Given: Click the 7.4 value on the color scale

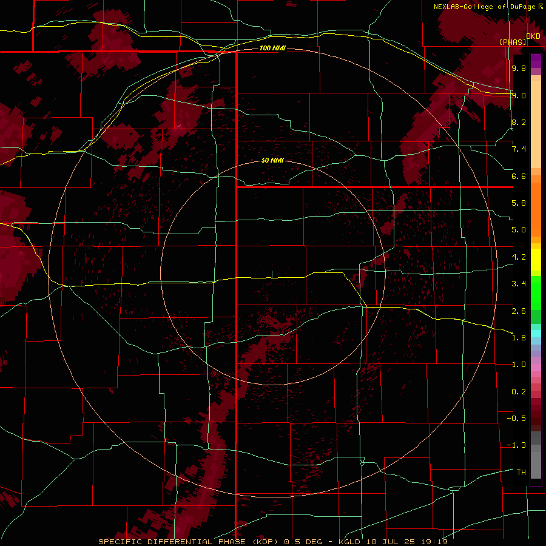Looking at the screenshot, I should [x=519, y=149].
